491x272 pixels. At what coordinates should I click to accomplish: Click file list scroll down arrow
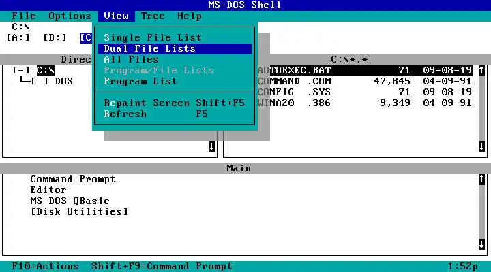point(481,146)
